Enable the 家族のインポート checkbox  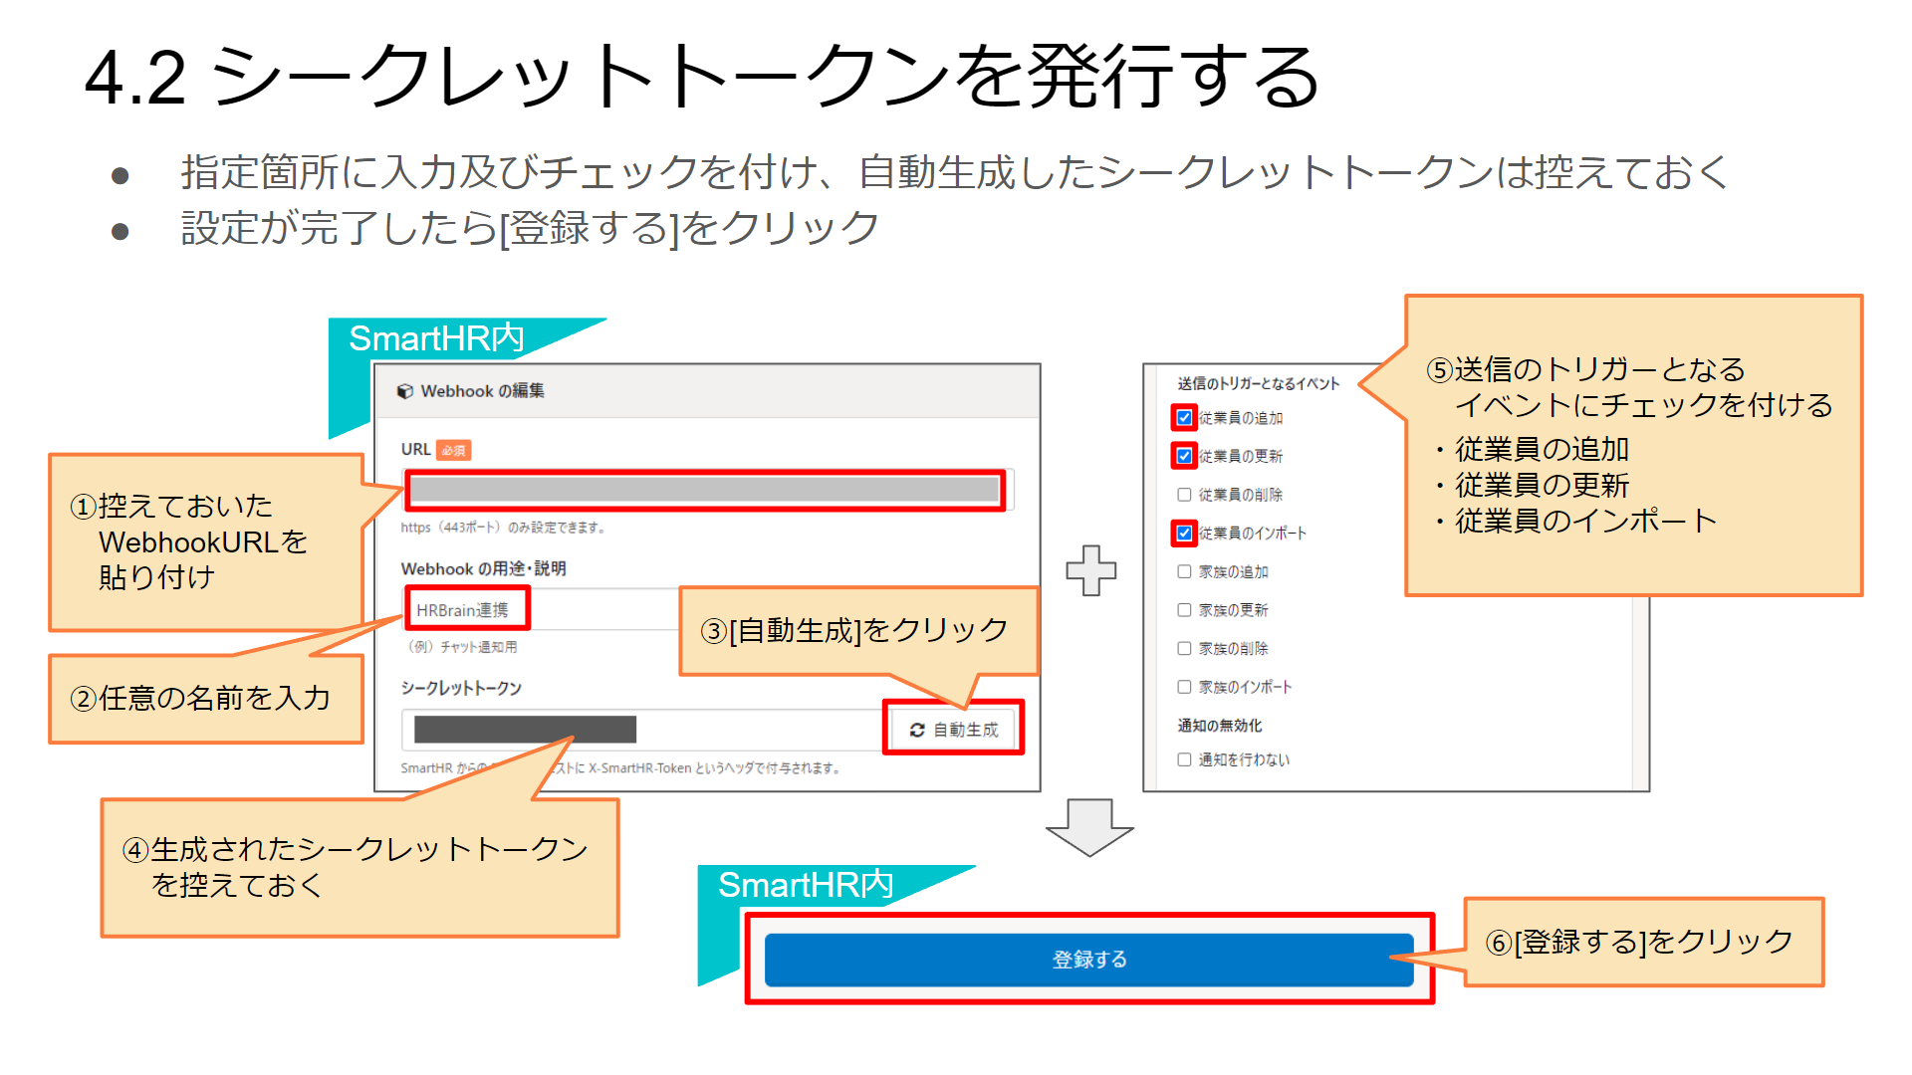coord(1184,687)
